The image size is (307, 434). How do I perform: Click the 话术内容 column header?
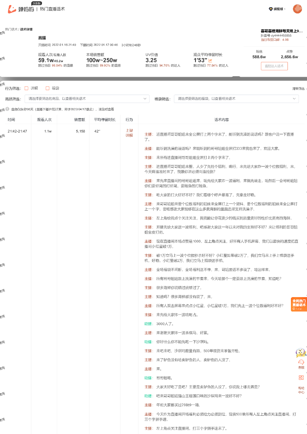point(221,120)
